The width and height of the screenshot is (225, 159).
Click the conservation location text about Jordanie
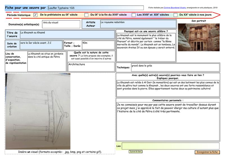[47, 61]
